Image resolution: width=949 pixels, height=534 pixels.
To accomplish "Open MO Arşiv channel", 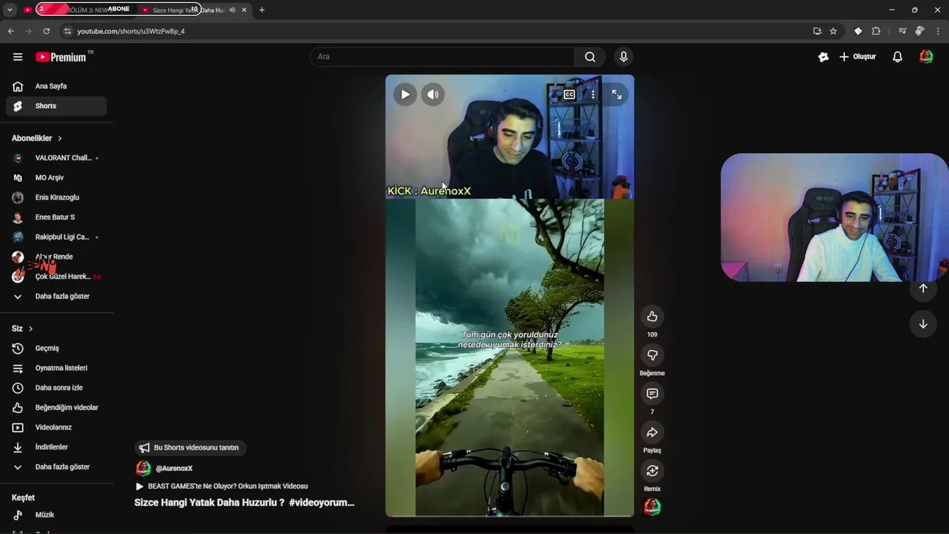I will (x=56, y=177).
